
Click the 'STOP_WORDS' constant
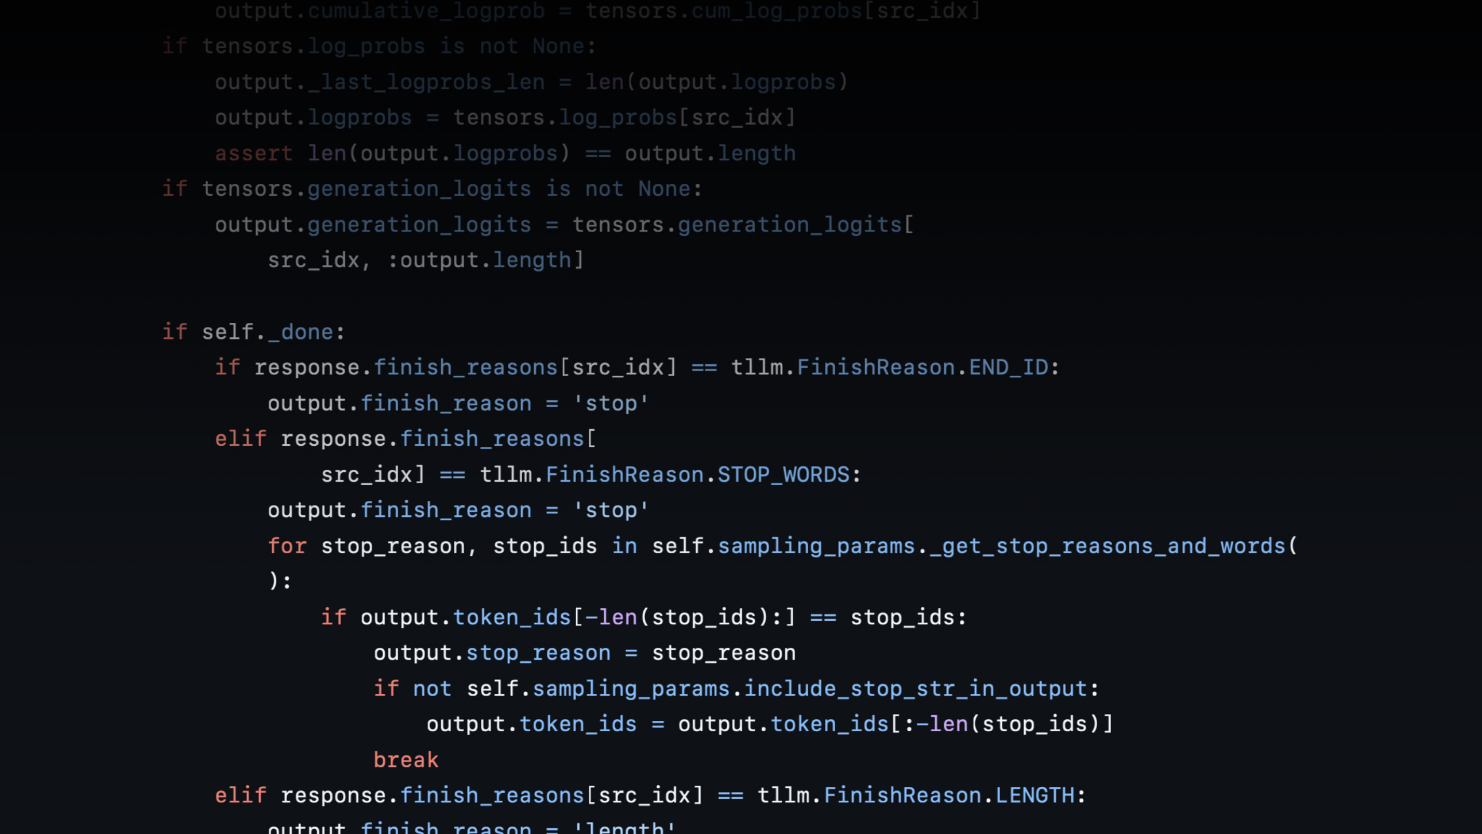coord(783,474)
